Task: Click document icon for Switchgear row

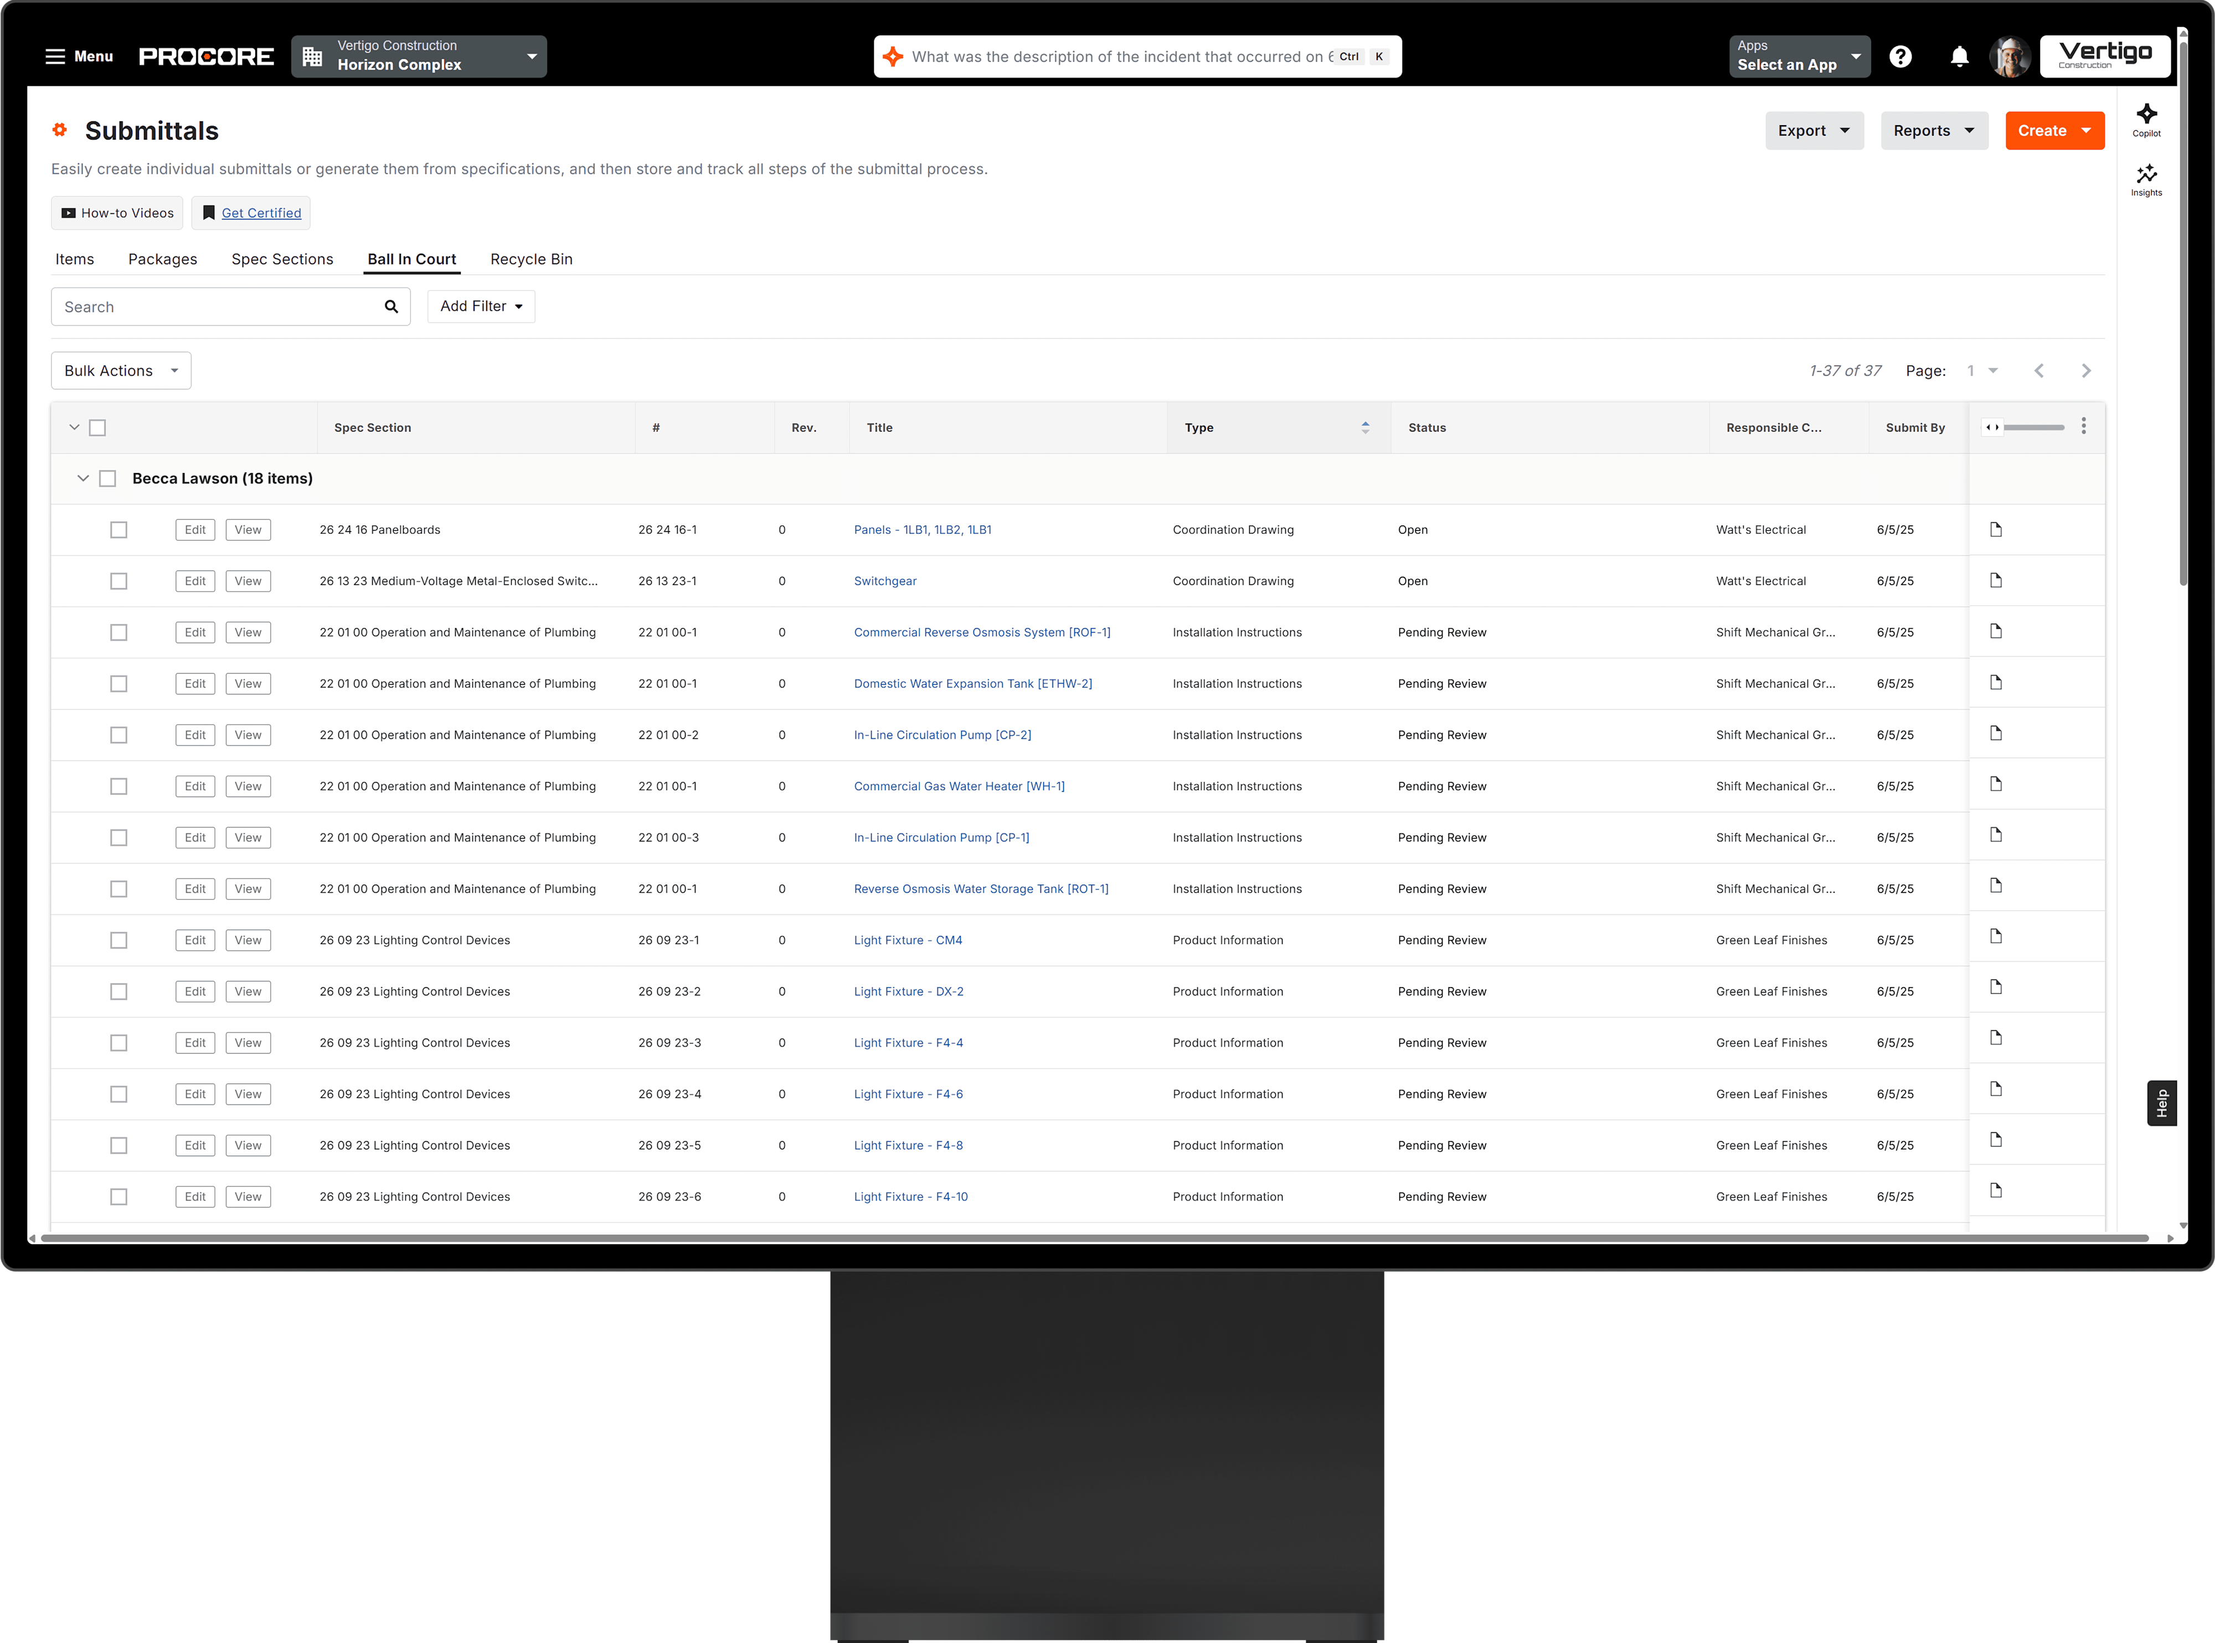Action: click(x=1995, y=580)
